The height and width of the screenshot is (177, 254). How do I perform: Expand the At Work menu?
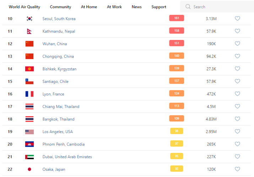[114, 7]
